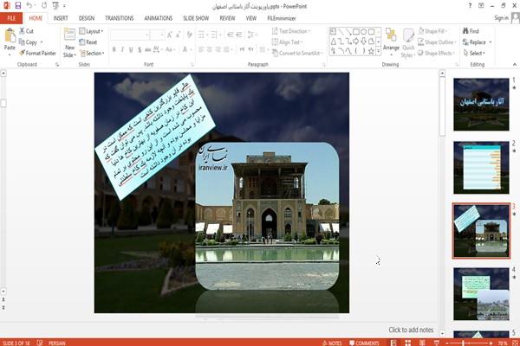520x346 pixels.
Task: Click the Paste clipboard icon
Action: click(x=10, y=35)
